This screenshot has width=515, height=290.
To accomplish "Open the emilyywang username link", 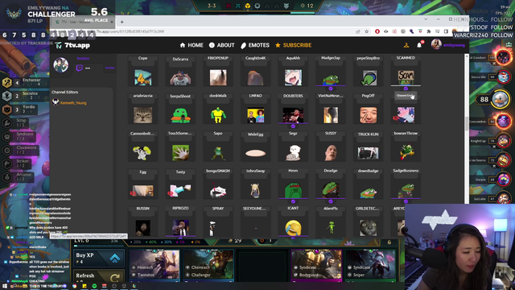I will coord(454,45).
